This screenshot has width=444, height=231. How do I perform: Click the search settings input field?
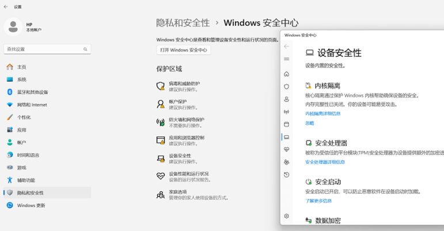[47, 49]
